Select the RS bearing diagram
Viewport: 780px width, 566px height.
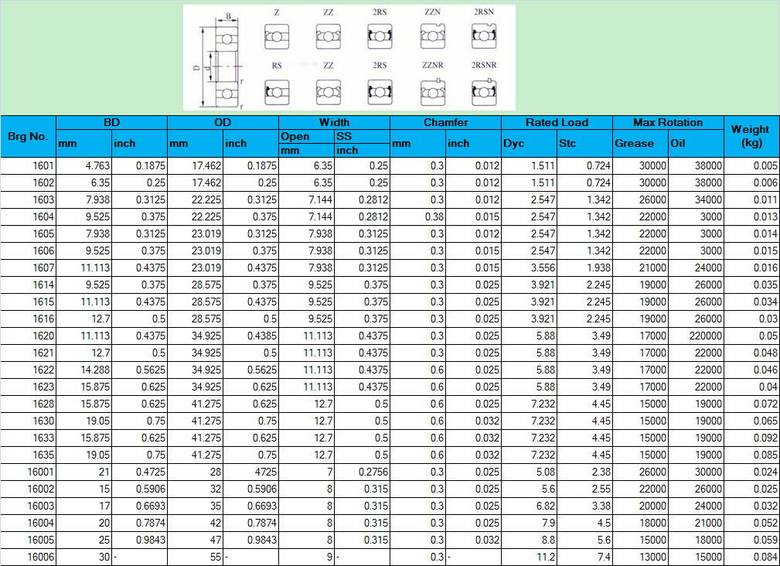277,91
